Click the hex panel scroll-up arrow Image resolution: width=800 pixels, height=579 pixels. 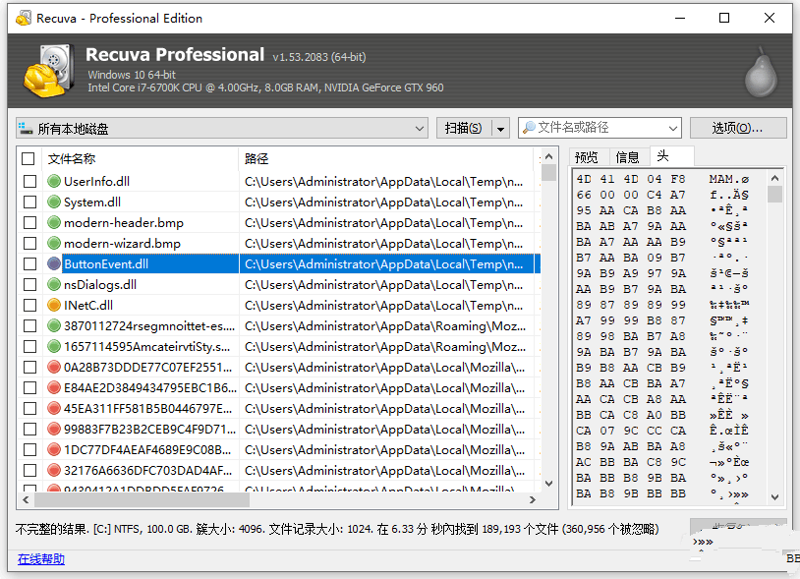coord(774,178)
